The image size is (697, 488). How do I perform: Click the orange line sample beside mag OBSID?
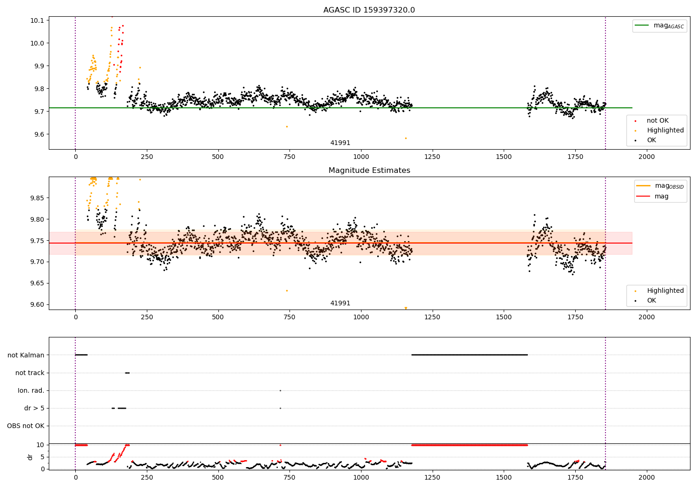(643, 186)
